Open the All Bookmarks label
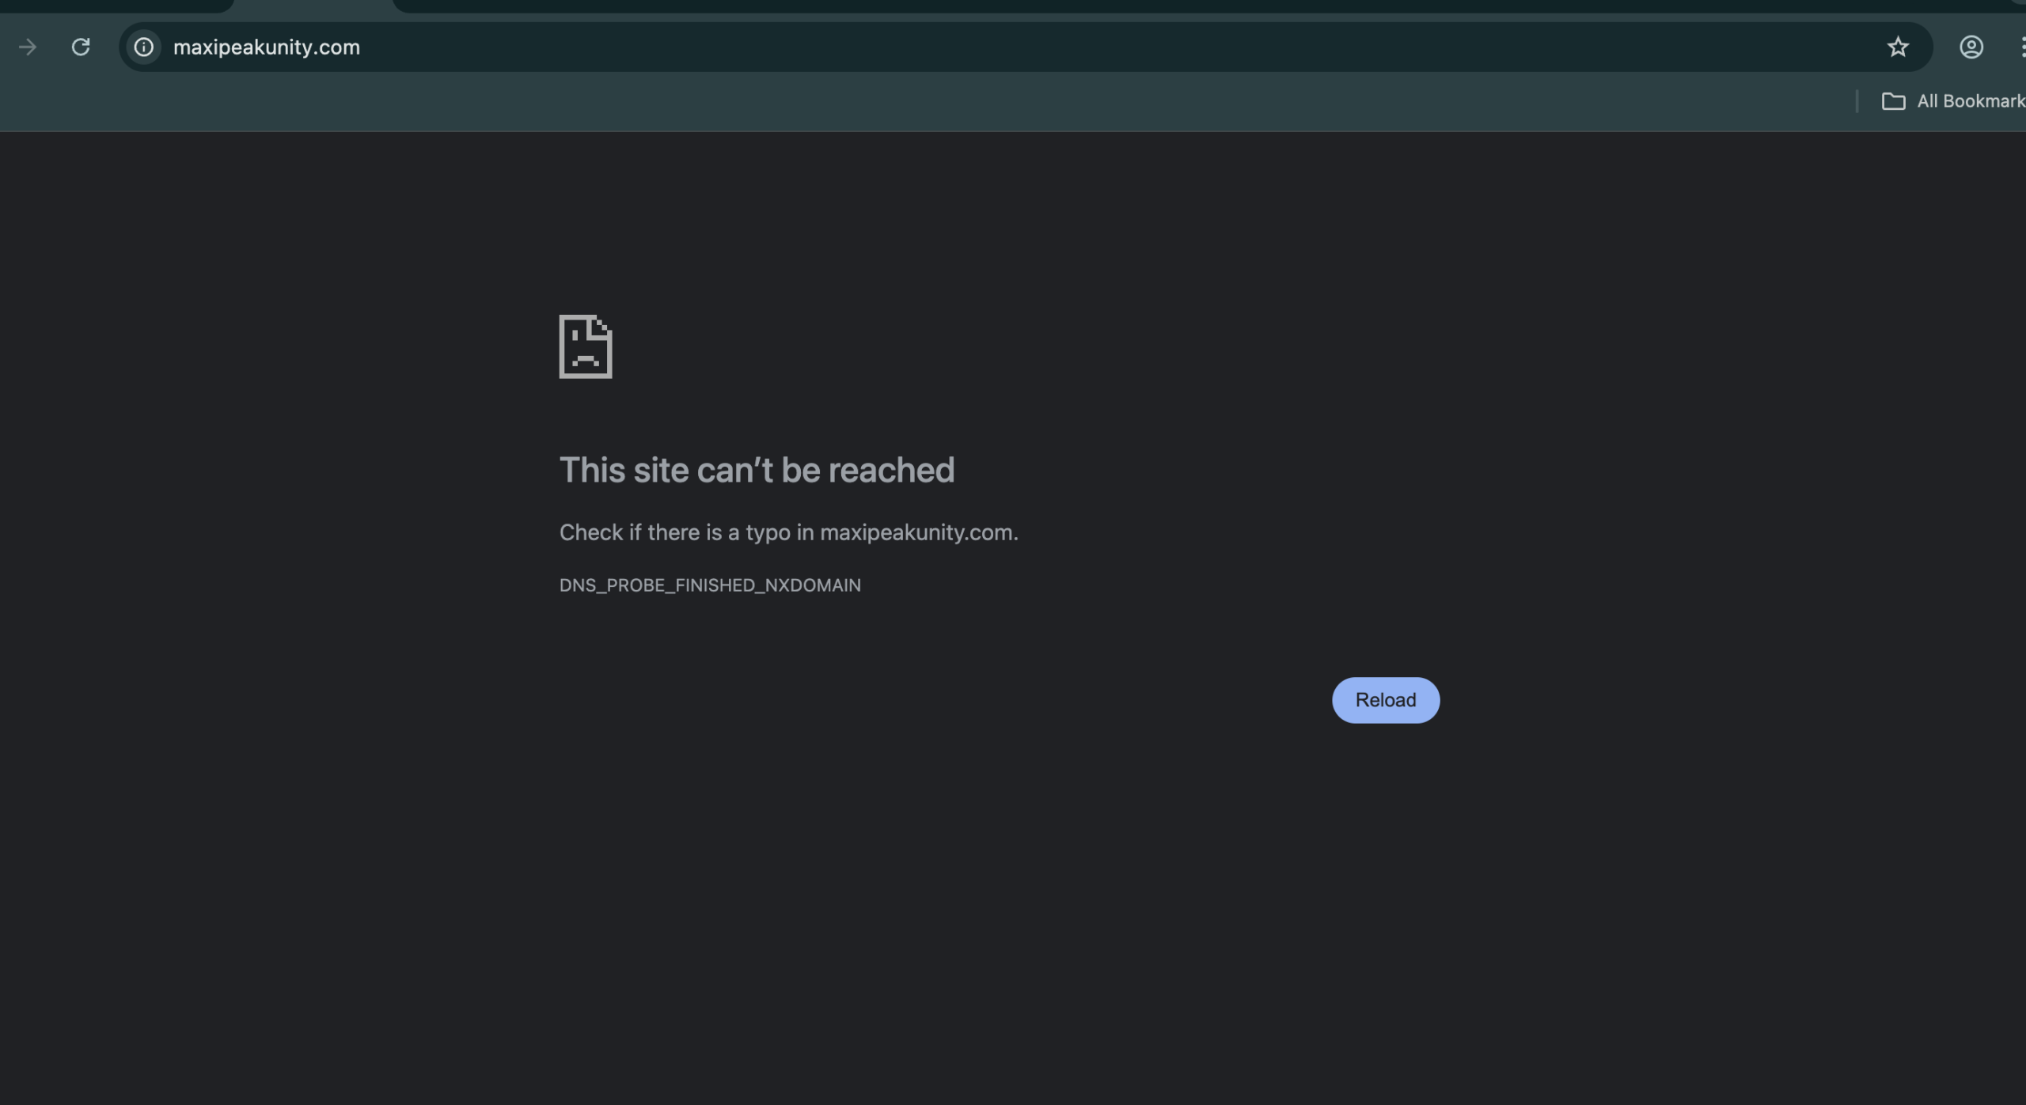The image size is (2026, 1105). point(1969,101)
